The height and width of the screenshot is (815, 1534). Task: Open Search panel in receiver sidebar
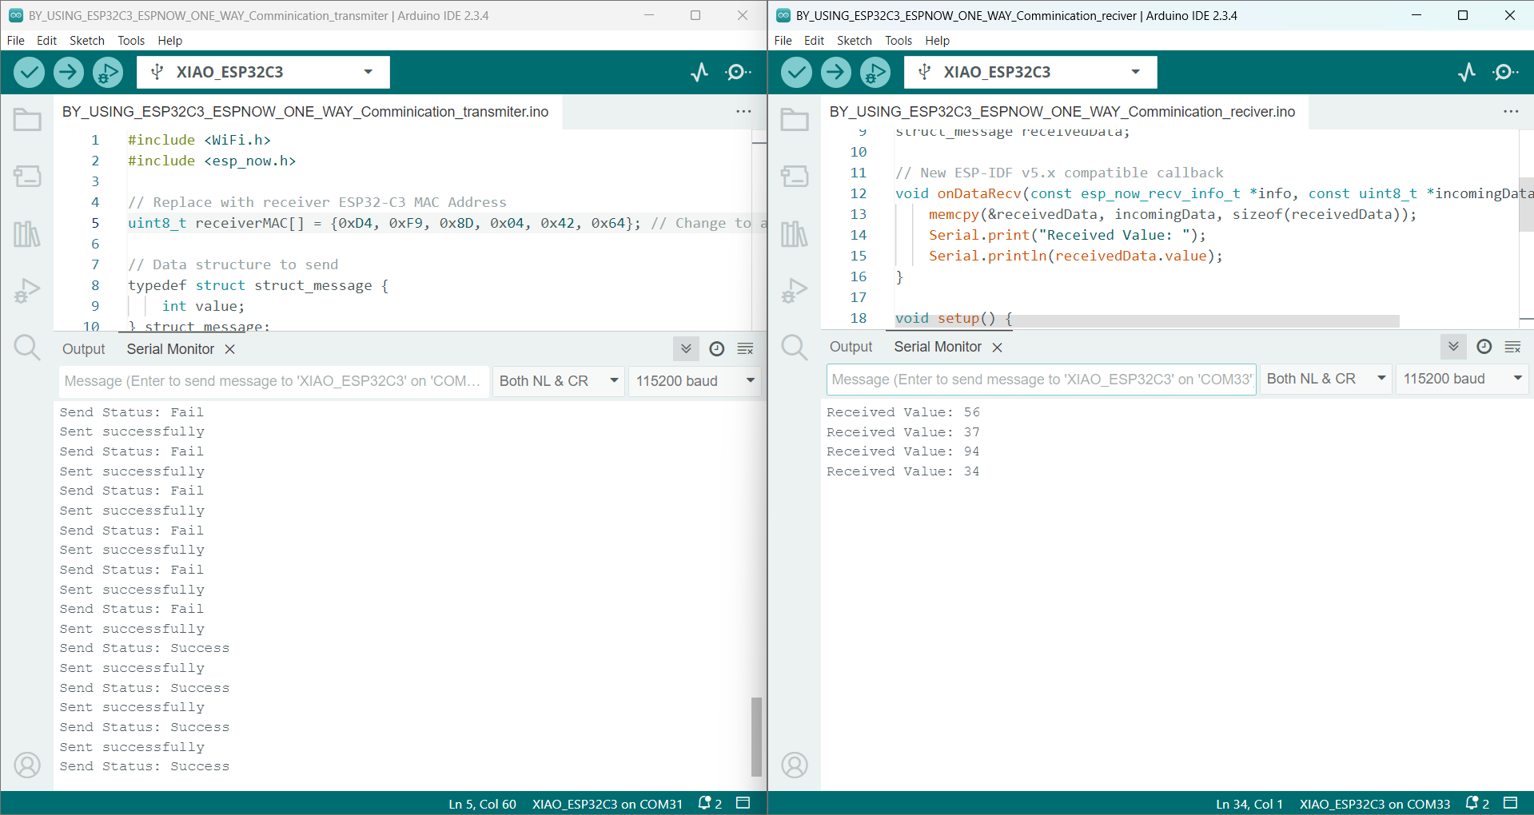795,348
